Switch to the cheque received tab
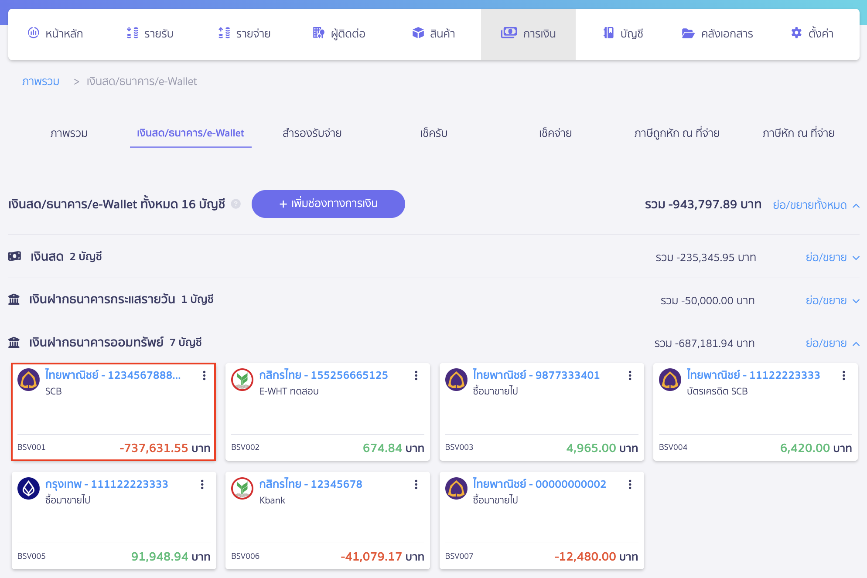This screenshot has height=578, width=867. coord(433,133)
